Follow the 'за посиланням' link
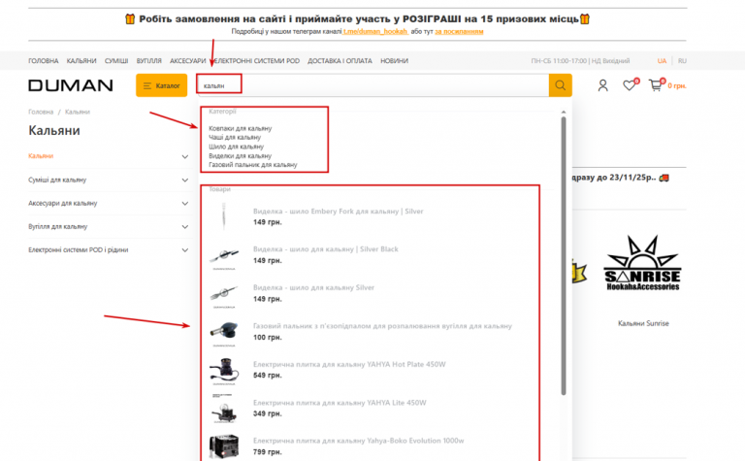 pos(459,31)
